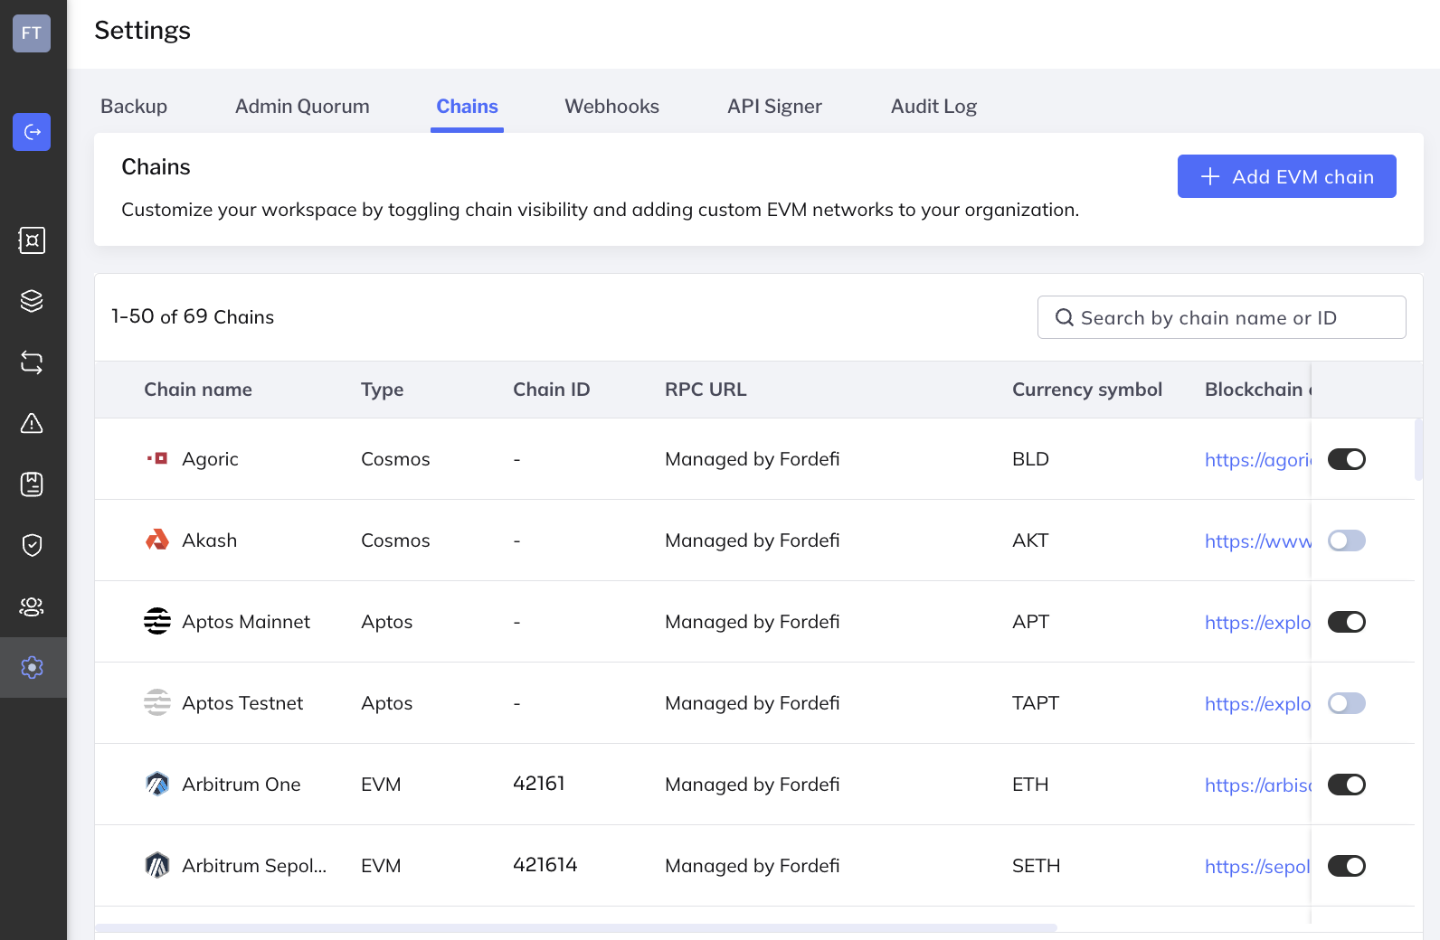Switch to the Admin Quorum tab
Viewport: 1440px width, 940px height.
(x=302, y=106)
